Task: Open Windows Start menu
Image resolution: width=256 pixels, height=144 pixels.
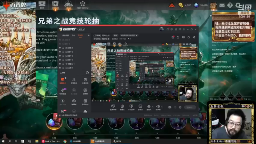Action: coord(3,141)
